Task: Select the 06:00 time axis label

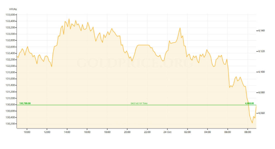Action: tap(228, 132)
